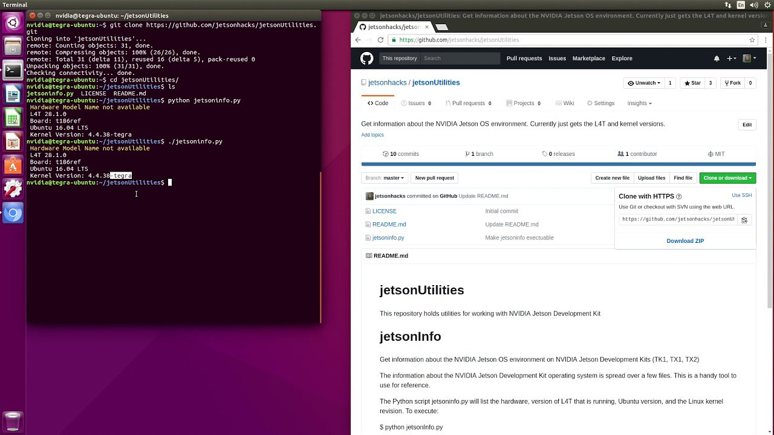Click the Terminal icon in the launcher
The height and width of the screenshot is (435, 774).
13,71
